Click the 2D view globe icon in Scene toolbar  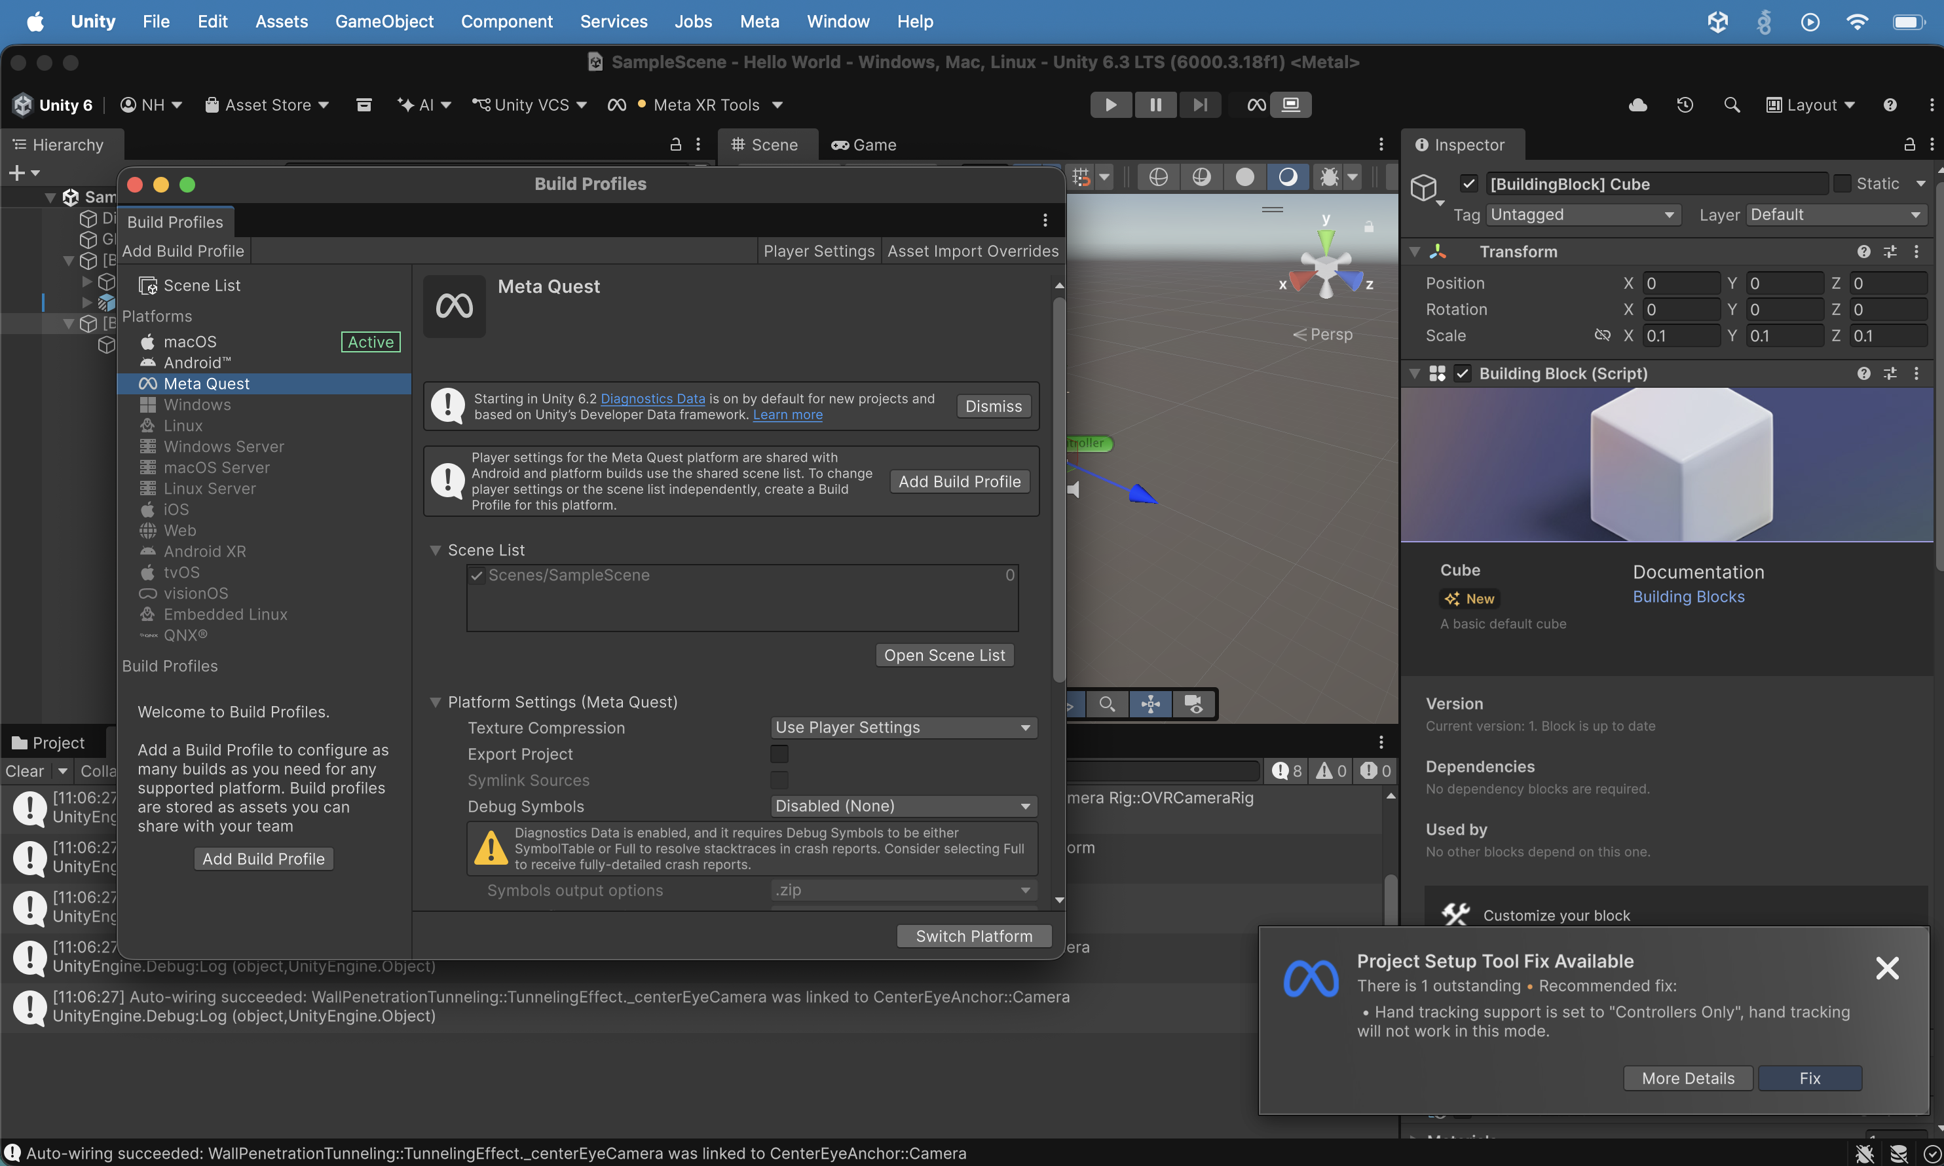tap(1158, 177)
